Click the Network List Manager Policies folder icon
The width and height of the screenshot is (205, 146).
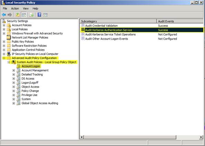coord(9,38)
